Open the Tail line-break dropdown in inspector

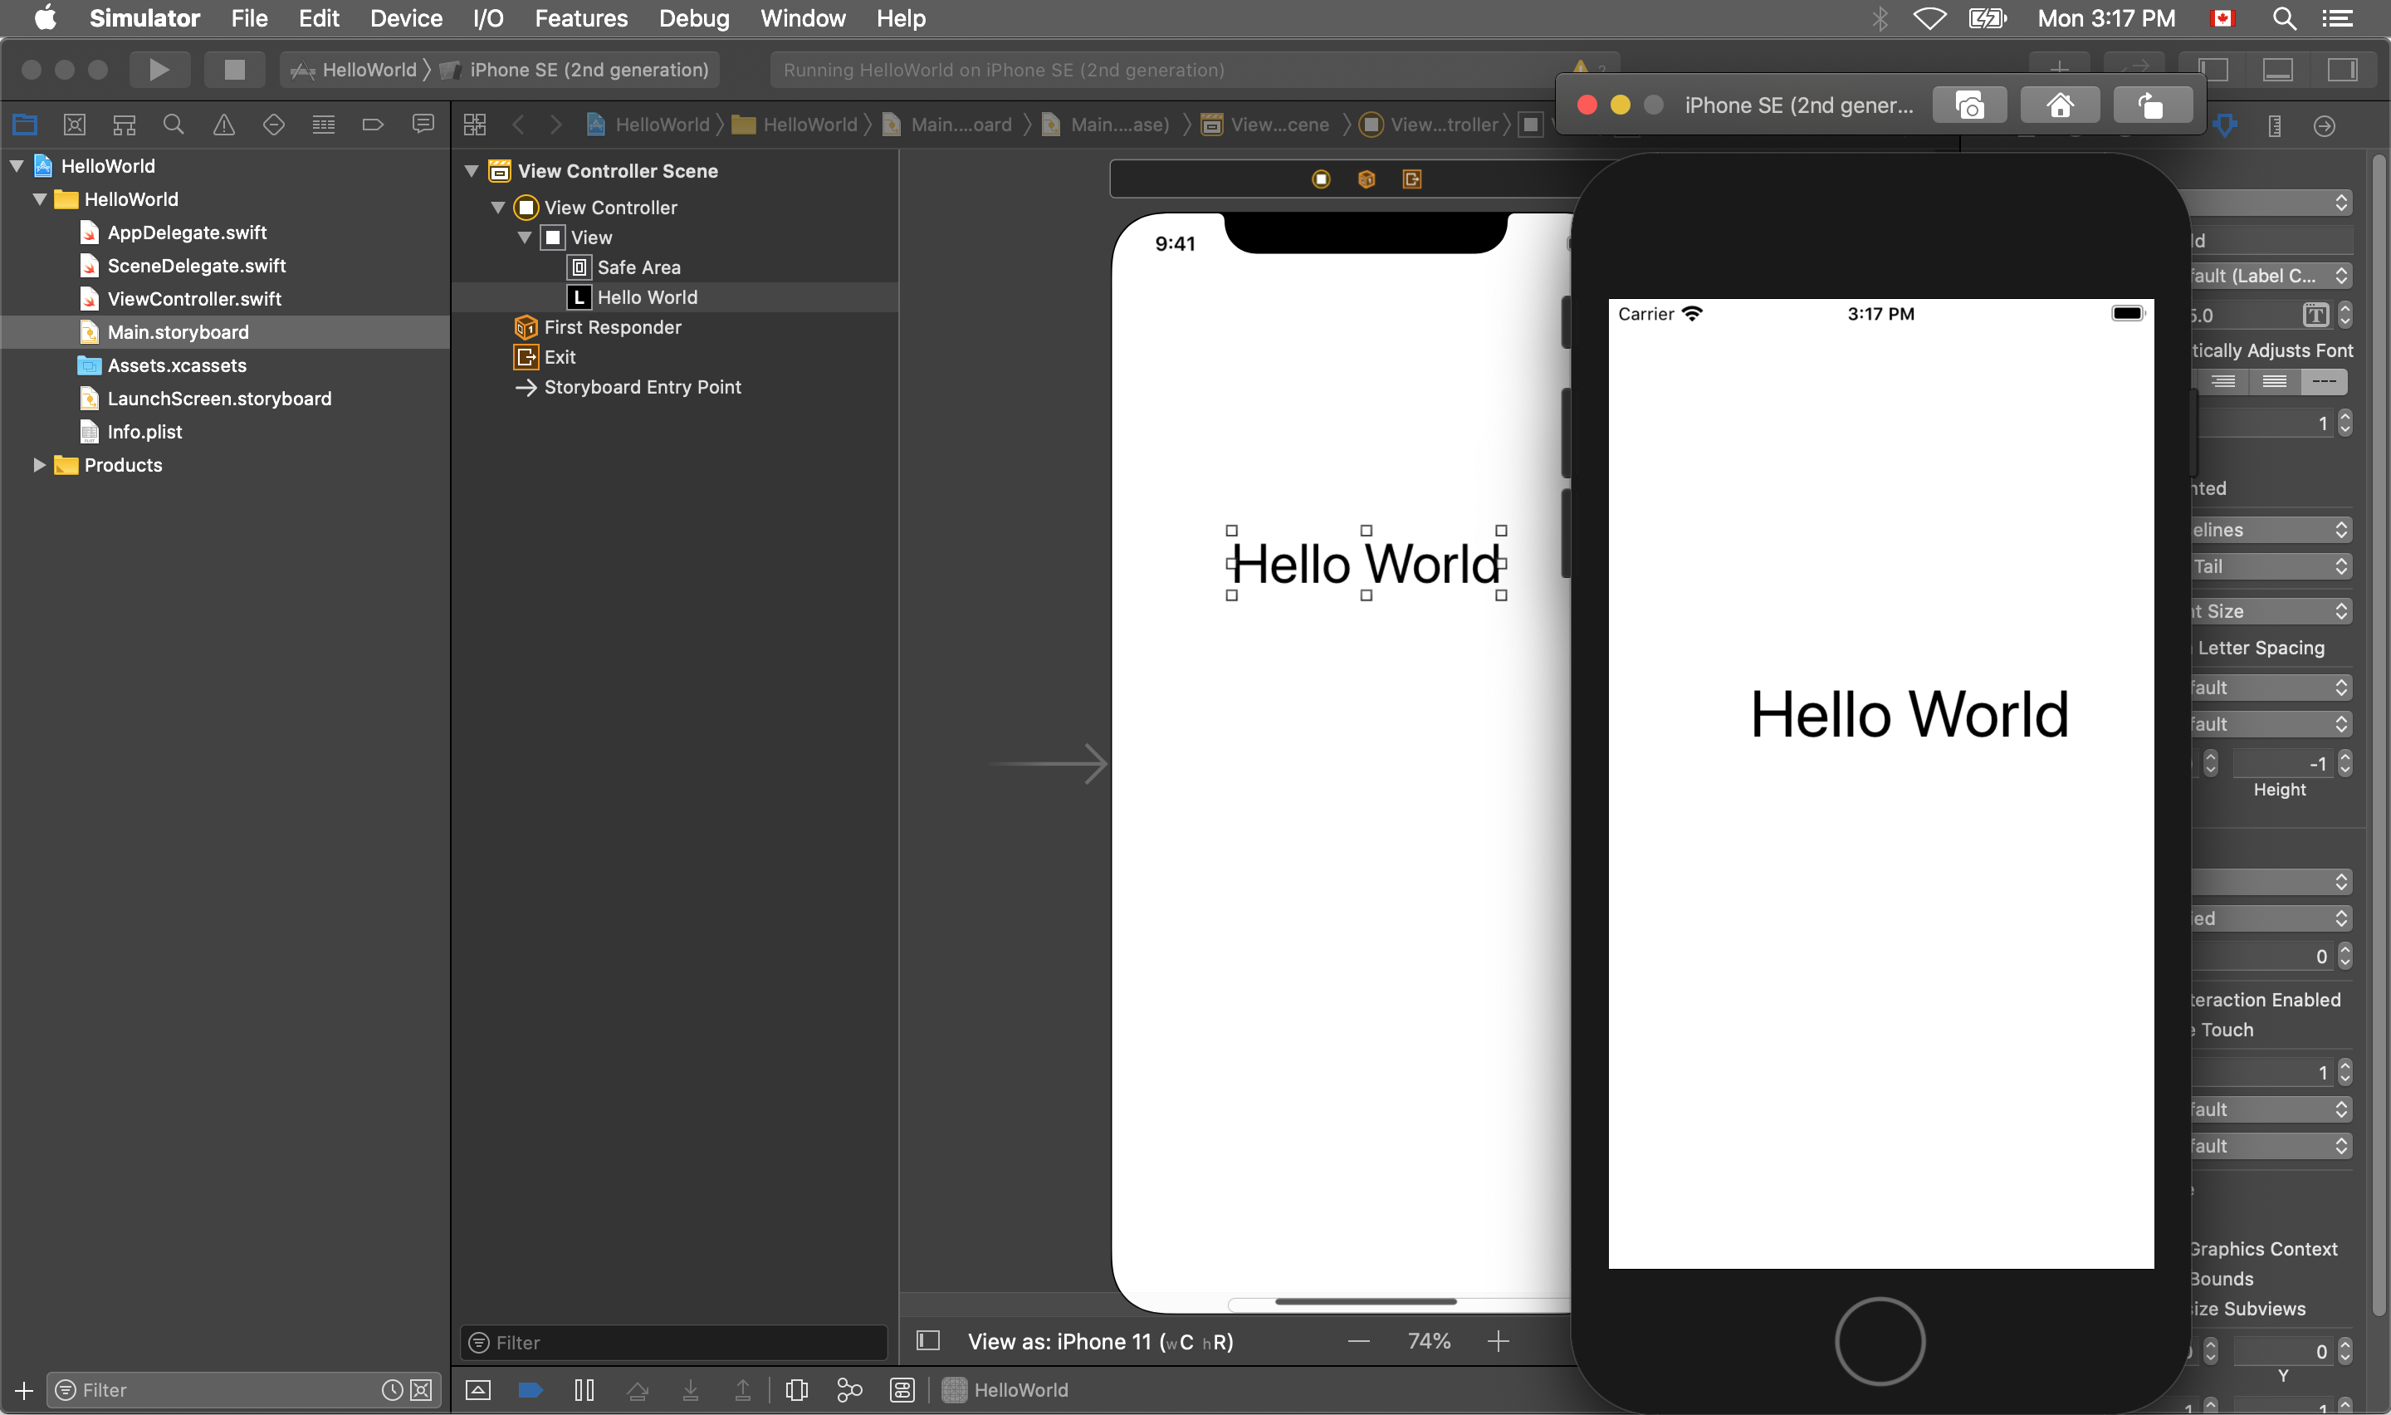coord(2271,566)
